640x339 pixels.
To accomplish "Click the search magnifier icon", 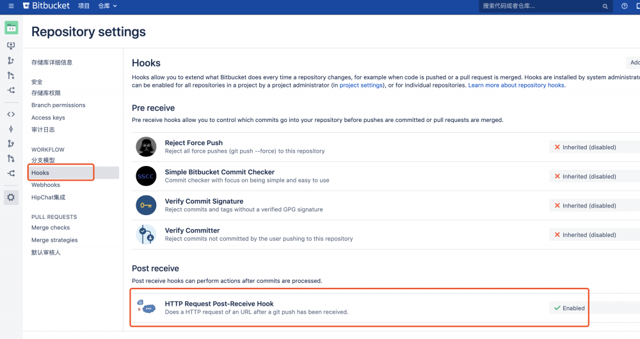I will (605, 6).
